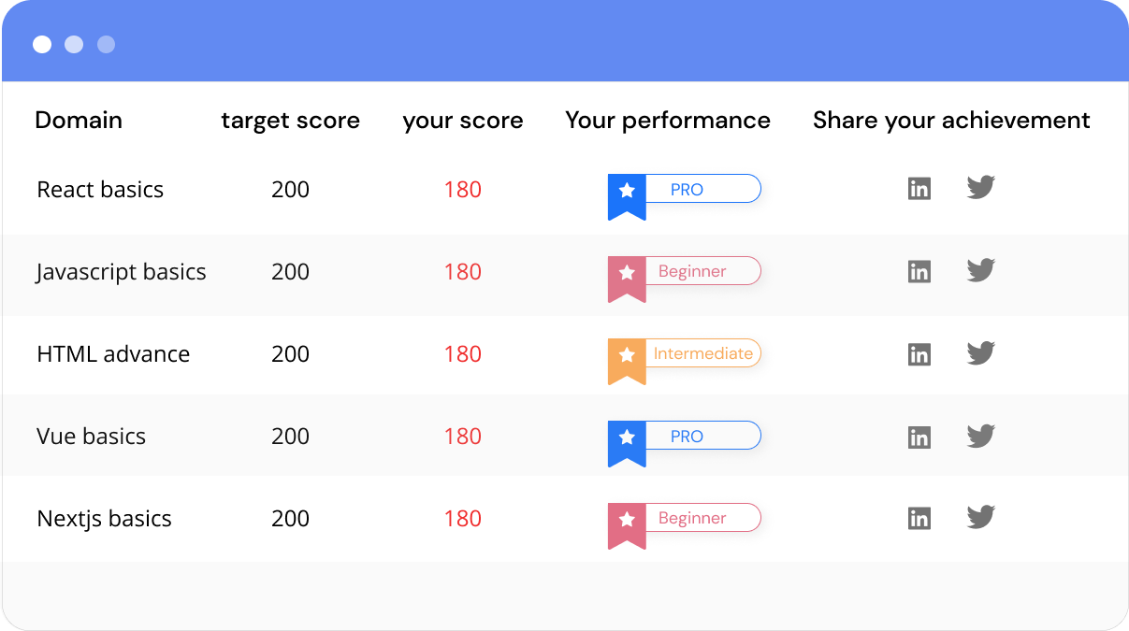
Task: Click the pink star ribbon on Nextjs basics
Action: [x=627, y=525]
